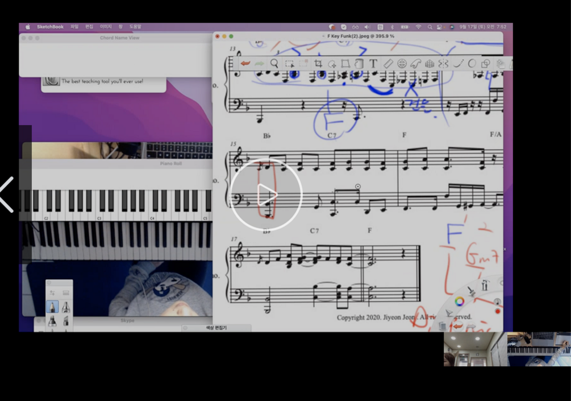Image resolution: width=571 pixels, height=401 pixels.
Task: Open the color wheel in lagoon
Action: pos(460,301)
